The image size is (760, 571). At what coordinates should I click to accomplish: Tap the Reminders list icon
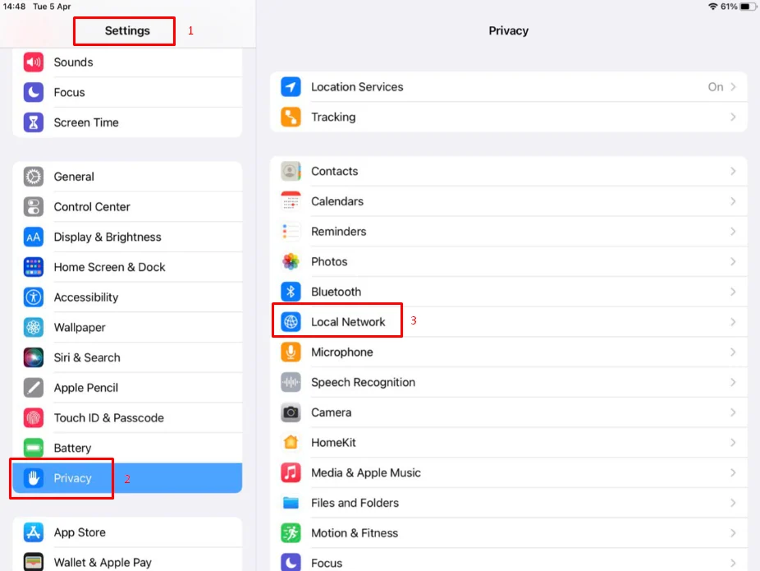click(x=291, y=232)
